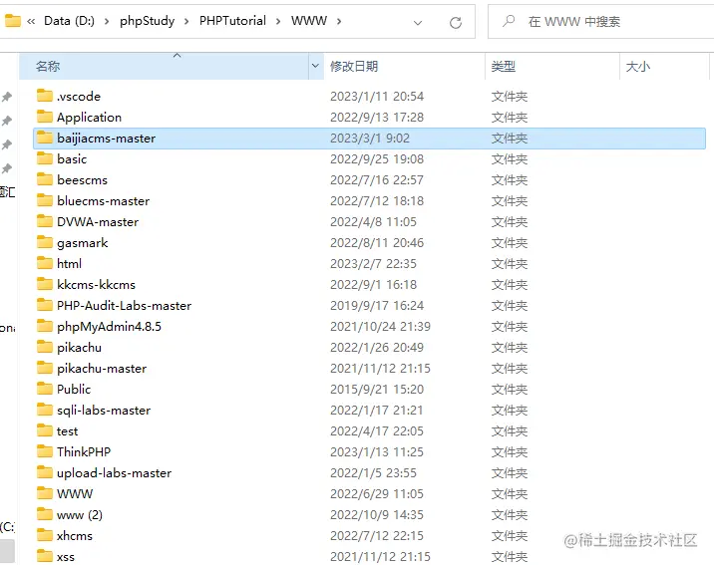Image resolution: width=714 pixels, height=565 pixels.
Task: Click the gasmark folder icon
Action: pos(45,242)
